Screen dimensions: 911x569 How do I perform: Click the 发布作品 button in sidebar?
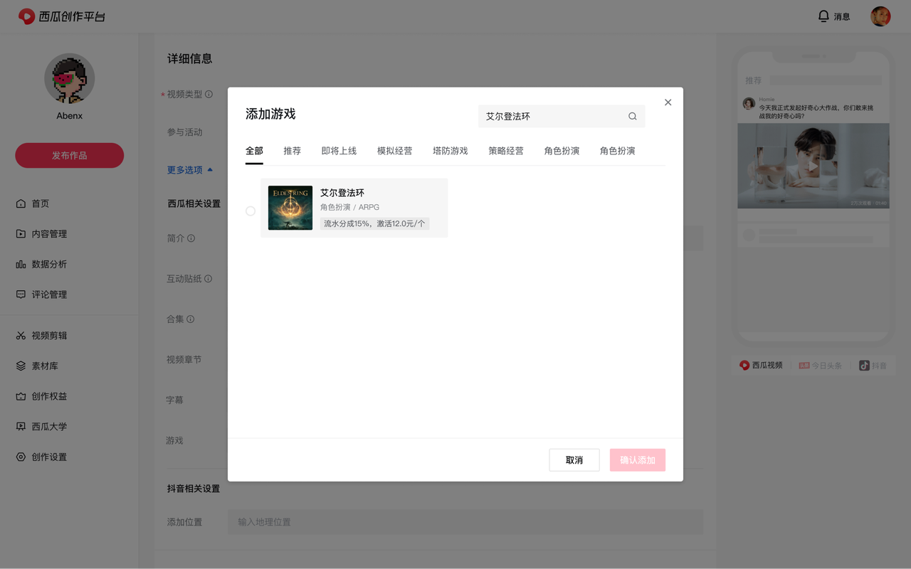(70, 155)
